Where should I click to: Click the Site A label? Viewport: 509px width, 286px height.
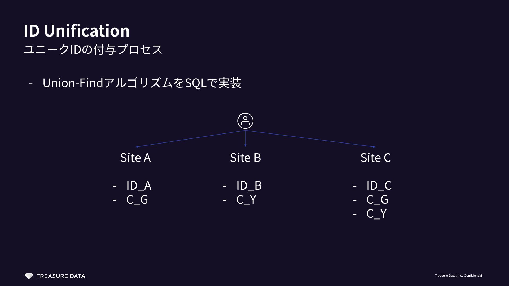pyautogui.click(x=135, y=158)
